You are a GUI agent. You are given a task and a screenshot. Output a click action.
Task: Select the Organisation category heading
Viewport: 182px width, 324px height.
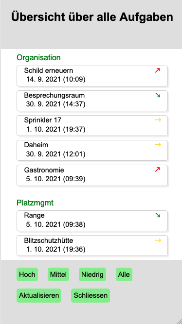tap(38, 57)
